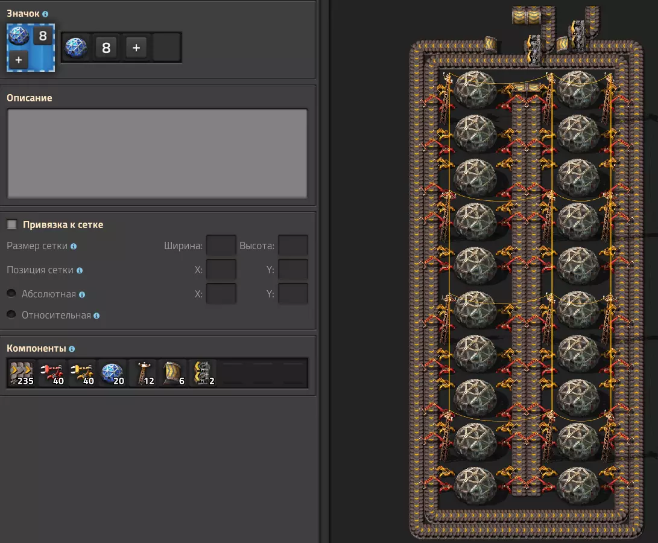Open info tooltip next to Значок
Viewport: 658px width, 543px height.
coord(45,14)
